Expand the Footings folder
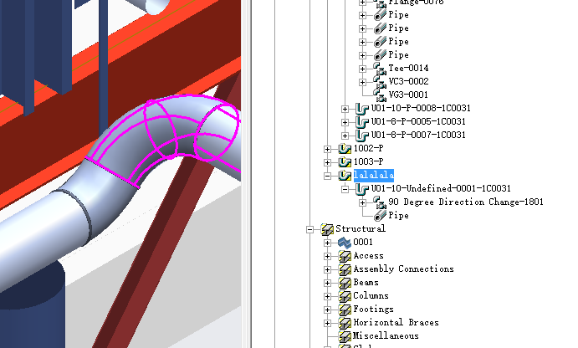 (x=327, y=310)
